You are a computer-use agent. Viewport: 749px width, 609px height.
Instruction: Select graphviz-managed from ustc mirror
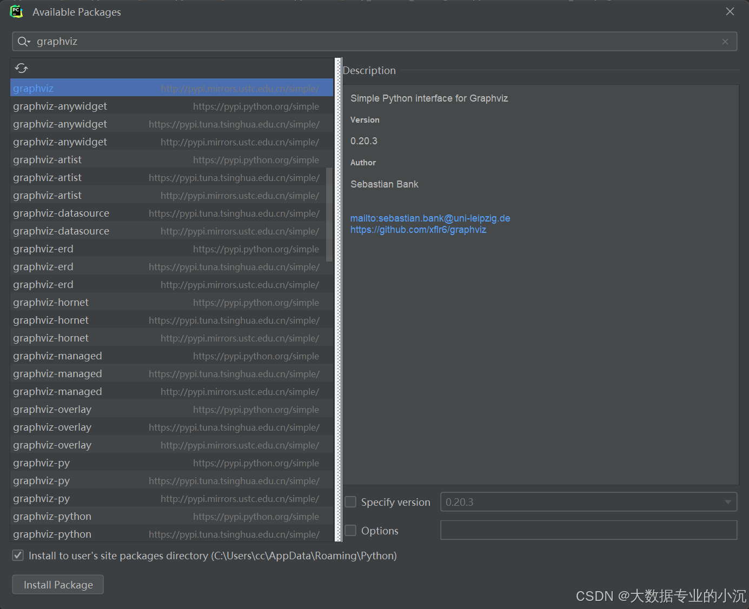(171, 391)
